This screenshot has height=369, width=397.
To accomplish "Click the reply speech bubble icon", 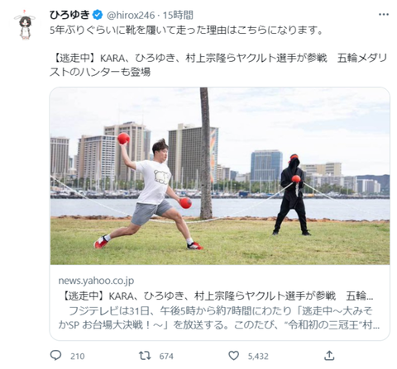I will 55,356.
